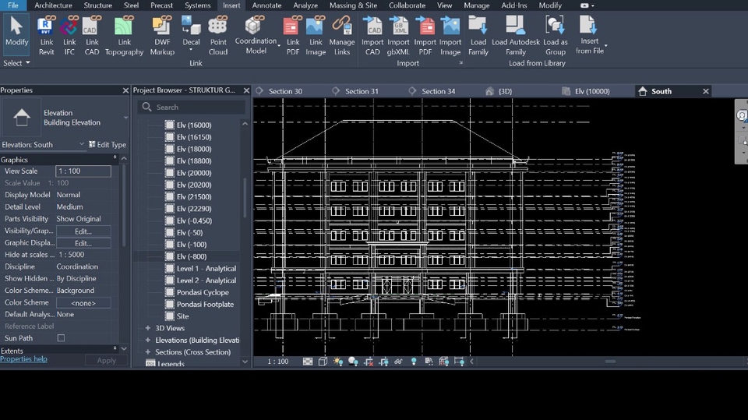Viewport: 748px width, 420px height.
Task: Switch to the Annotate ribbon tab
Action: pos(266,5)
